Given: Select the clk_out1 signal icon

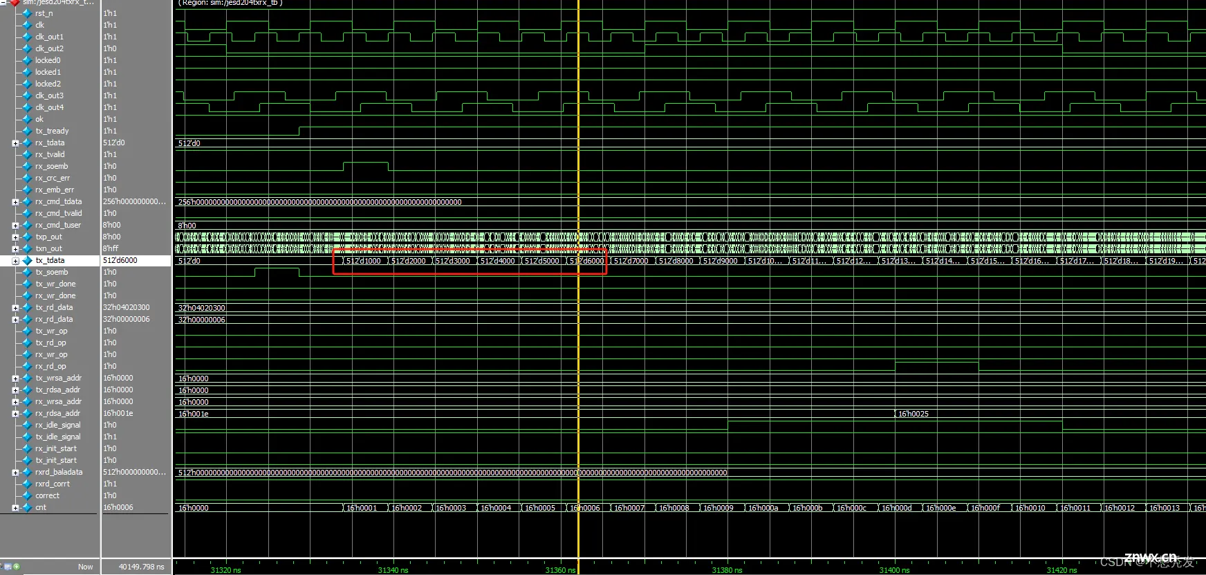Looking at the screenshot, I should (x=27, y=37).
